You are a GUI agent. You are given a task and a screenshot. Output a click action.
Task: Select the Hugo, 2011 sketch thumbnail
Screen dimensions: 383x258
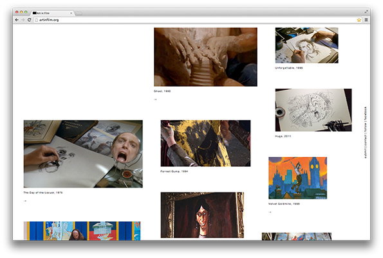(x=313, y=110)
